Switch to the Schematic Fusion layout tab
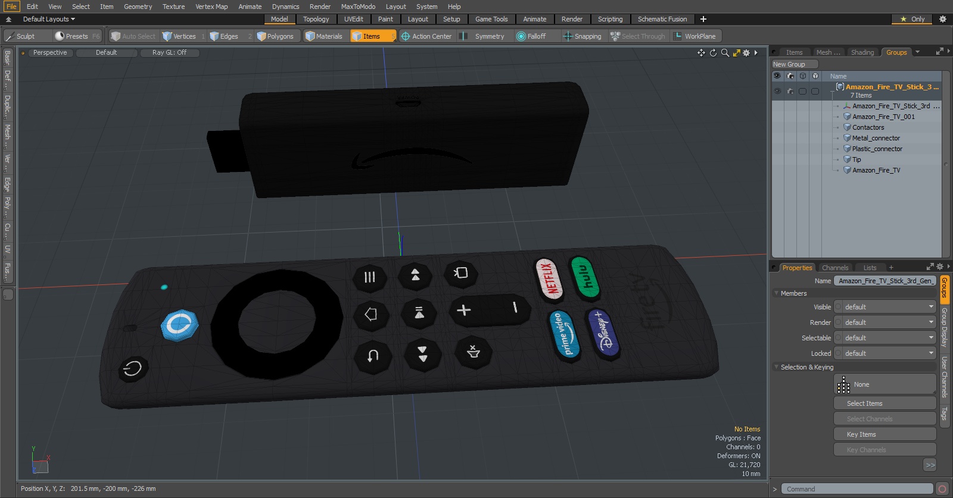 point(662,19)
